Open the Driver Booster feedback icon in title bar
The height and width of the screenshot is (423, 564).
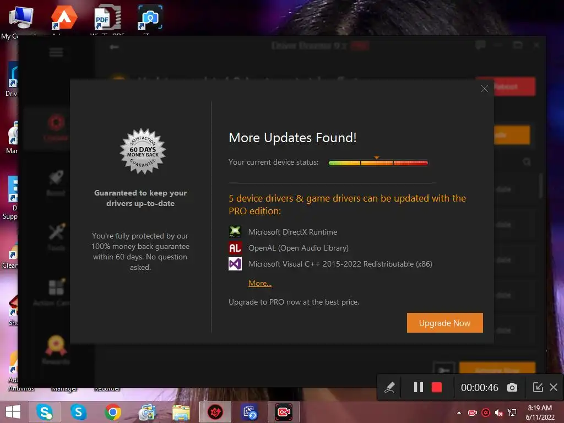click(x=480, y=45)
